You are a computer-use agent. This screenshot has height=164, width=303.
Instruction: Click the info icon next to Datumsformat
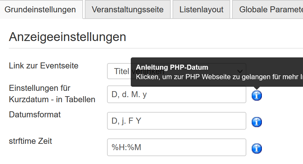[257, 122]
